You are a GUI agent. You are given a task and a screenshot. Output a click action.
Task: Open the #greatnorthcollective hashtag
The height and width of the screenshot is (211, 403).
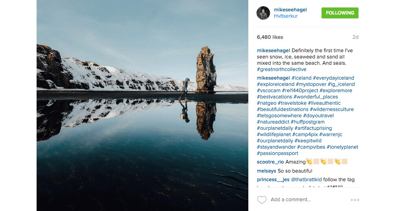pyautogui.click(x=281, y=69)
